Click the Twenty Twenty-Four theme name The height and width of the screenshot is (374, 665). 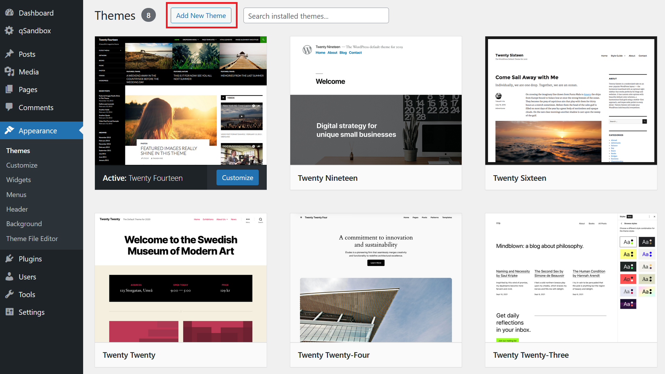pyautogui.click(x=334, y=355)
